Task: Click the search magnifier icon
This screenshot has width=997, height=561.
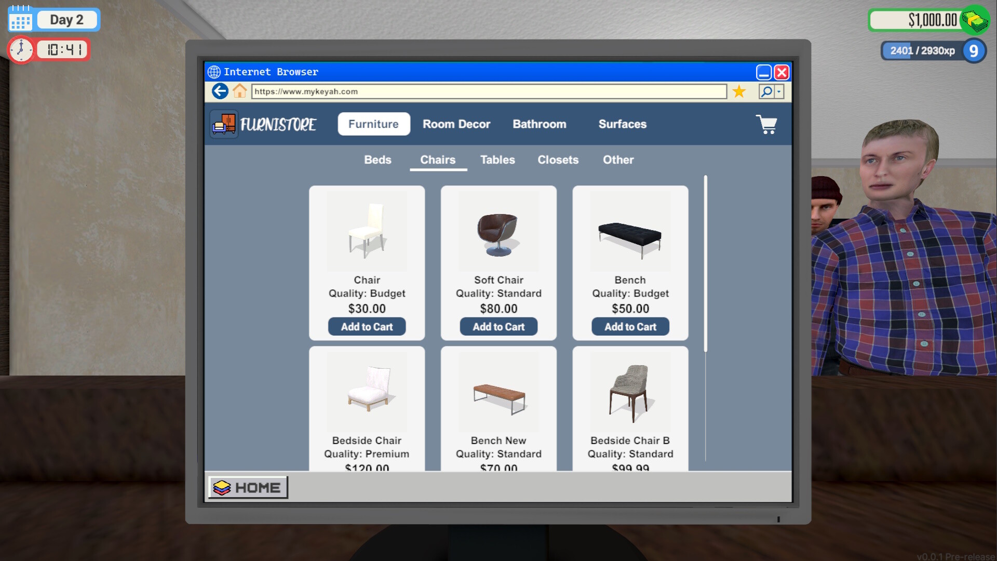Action: [x=766, y=91]
